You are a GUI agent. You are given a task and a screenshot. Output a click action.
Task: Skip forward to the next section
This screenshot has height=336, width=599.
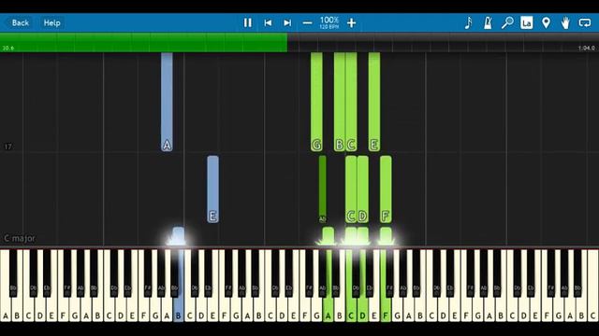click(287, 22)
